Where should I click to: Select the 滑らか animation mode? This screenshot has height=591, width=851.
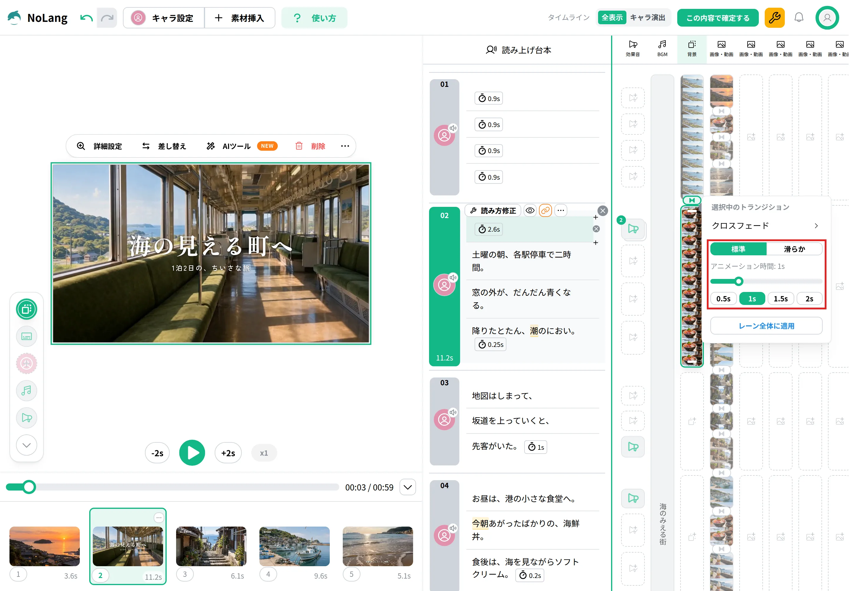tap(794, 249)
